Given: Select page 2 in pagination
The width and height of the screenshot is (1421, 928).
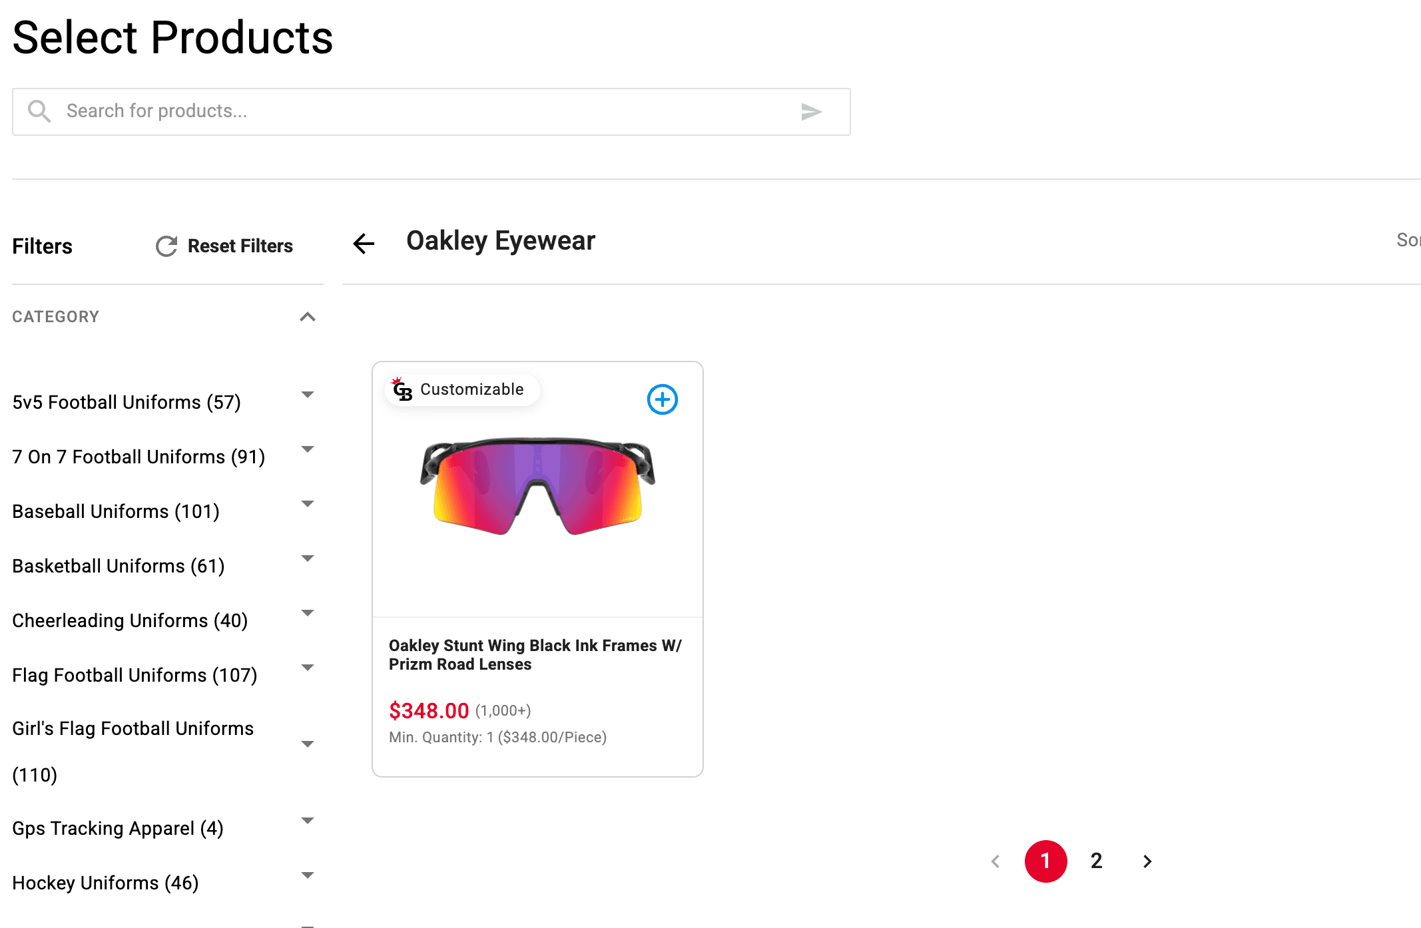Looking at the screenshot, I should [1096, 861].
